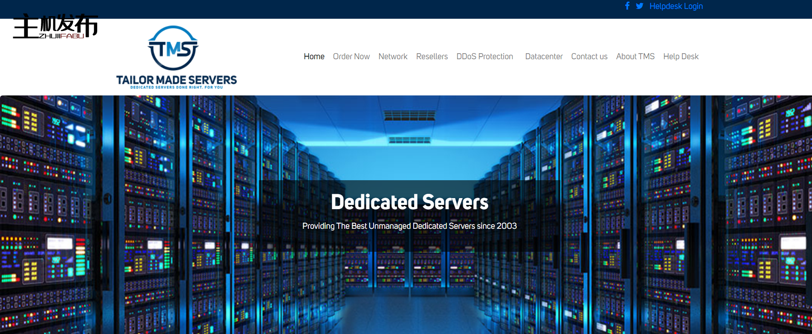This screenshot has width=812, height=334.
Task: Click the 'since 2003' banner subtitle
Action: [x=409, y=226]
